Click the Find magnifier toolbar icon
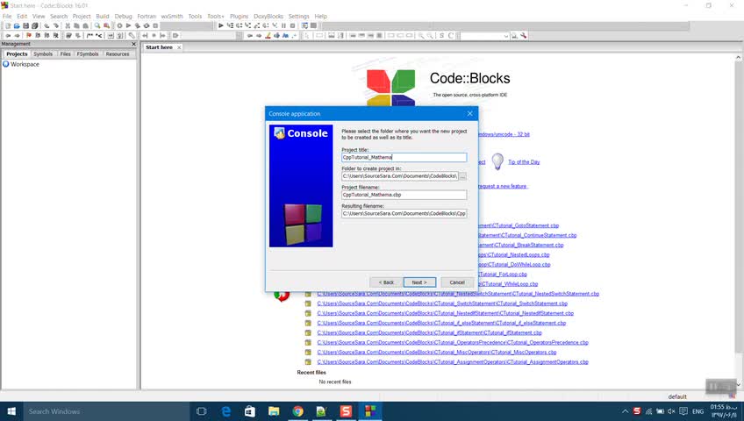 [x=97, y=25]
